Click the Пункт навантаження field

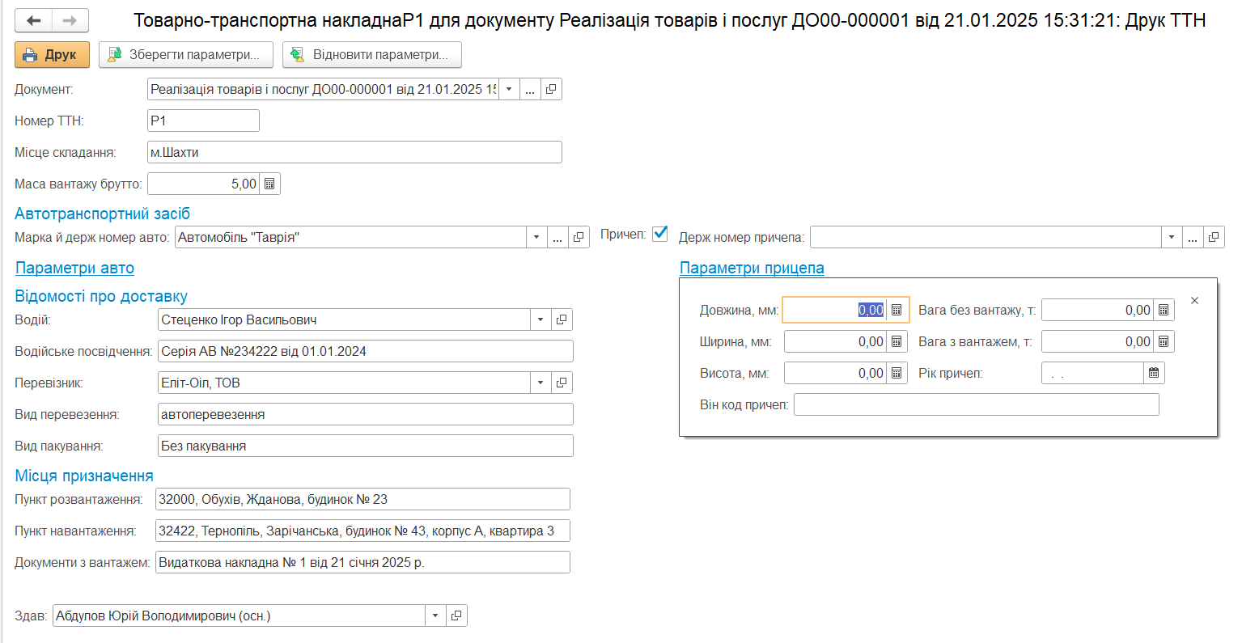click(x=362, y=531)
